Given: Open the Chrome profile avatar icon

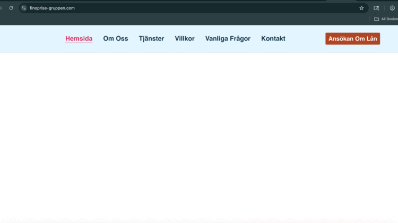Looking at the screenshot, I should [392, 8].
